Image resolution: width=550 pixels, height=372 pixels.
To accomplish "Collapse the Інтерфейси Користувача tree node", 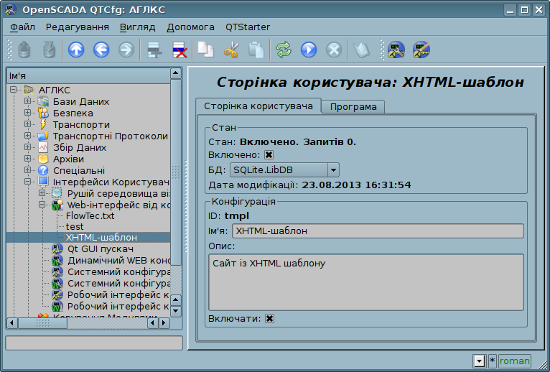I will [28, 182].
